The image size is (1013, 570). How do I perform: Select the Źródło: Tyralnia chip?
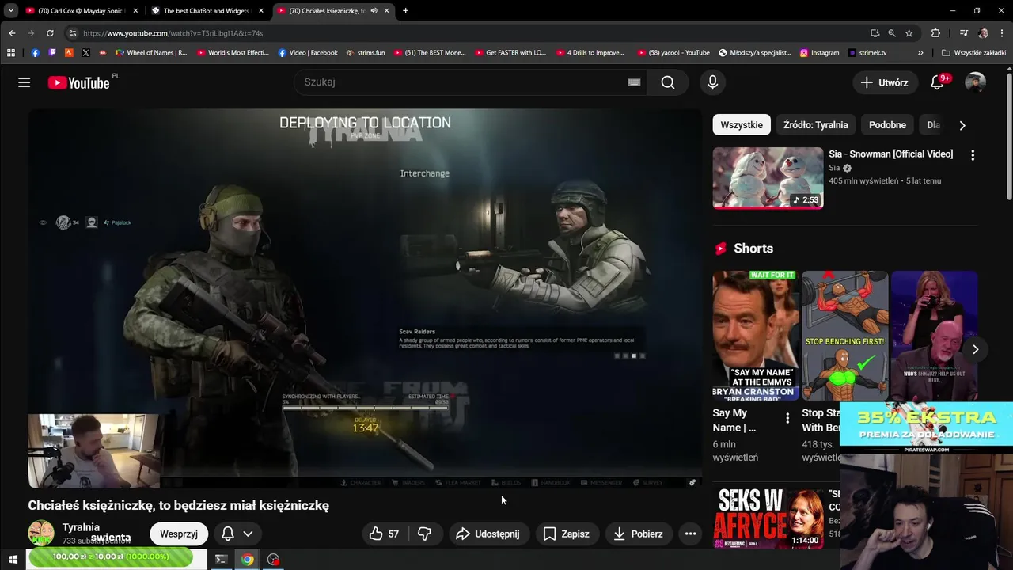[815, 124]
